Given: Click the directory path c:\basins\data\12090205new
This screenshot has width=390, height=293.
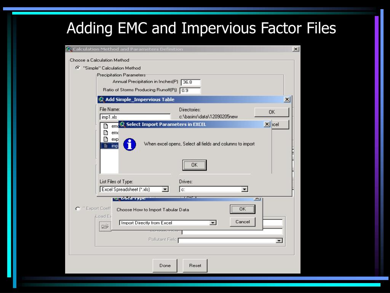Looking at the screenshot, I should point(208,117).
